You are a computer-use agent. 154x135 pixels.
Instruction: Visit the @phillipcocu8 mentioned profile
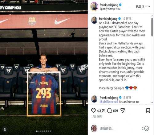tap(109, 102)
